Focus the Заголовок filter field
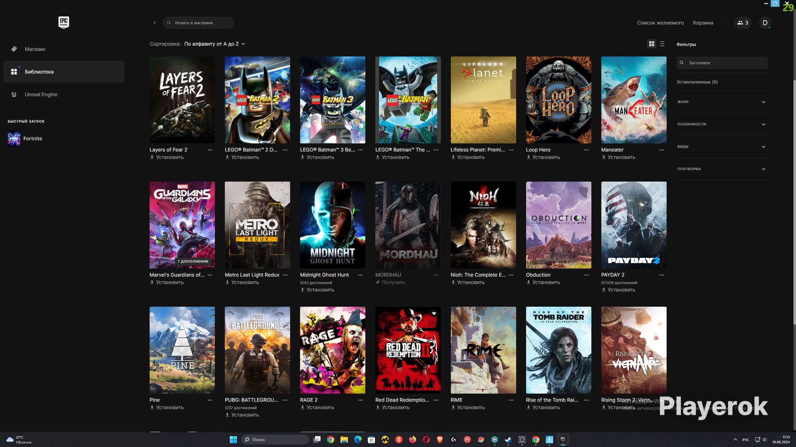Image resolution: width=796 pixels, height=447 pixels. 722,63
